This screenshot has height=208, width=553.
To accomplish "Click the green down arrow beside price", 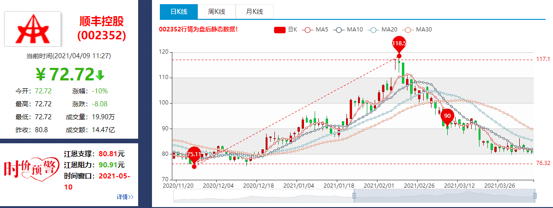I will pyautogui.click(x=100, y=75).
